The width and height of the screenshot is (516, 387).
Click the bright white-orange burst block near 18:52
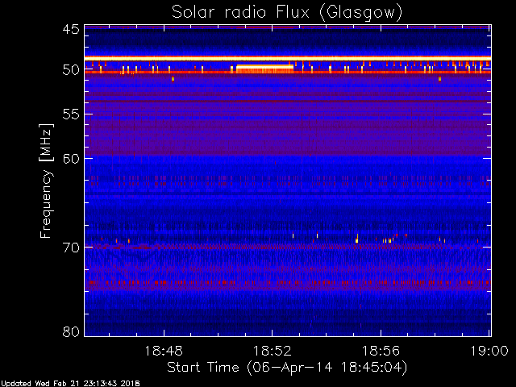pos(264,69)
